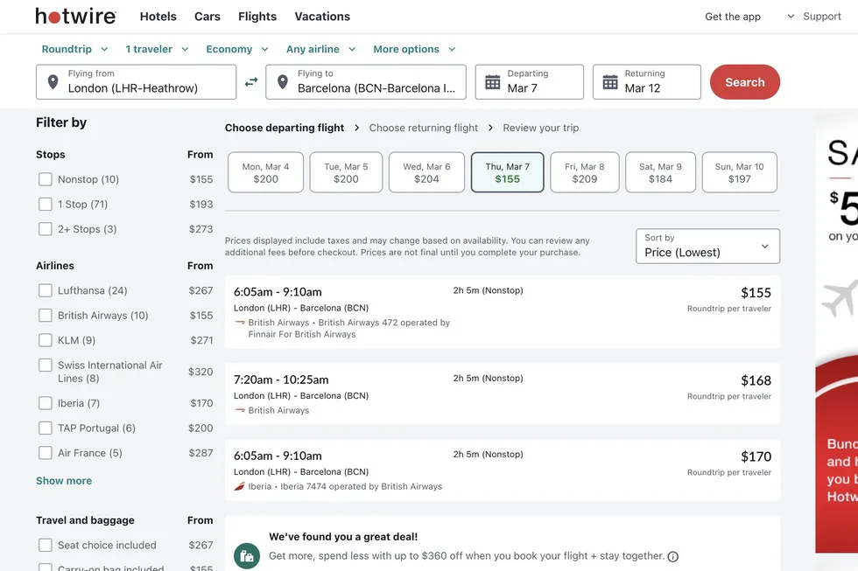Select the KLM (9) checkbox
This screenshot has height=571, width=858.
[46, 340]
